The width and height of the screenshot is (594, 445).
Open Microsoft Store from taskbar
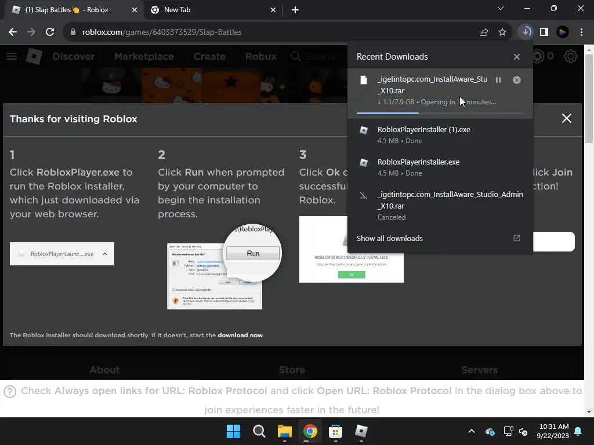coord(335,431)
